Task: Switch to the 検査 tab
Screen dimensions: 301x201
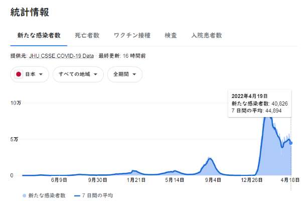Action: coord(171,36)
